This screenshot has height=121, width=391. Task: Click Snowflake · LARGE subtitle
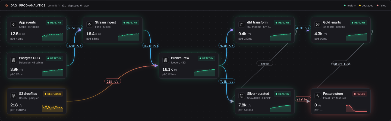coord(259,98)
